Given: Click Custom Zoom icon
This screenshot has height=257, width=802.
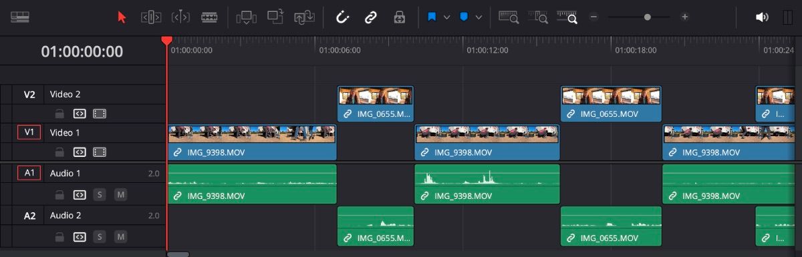Looking at the screenshot, I should click(x=567, y=17).
